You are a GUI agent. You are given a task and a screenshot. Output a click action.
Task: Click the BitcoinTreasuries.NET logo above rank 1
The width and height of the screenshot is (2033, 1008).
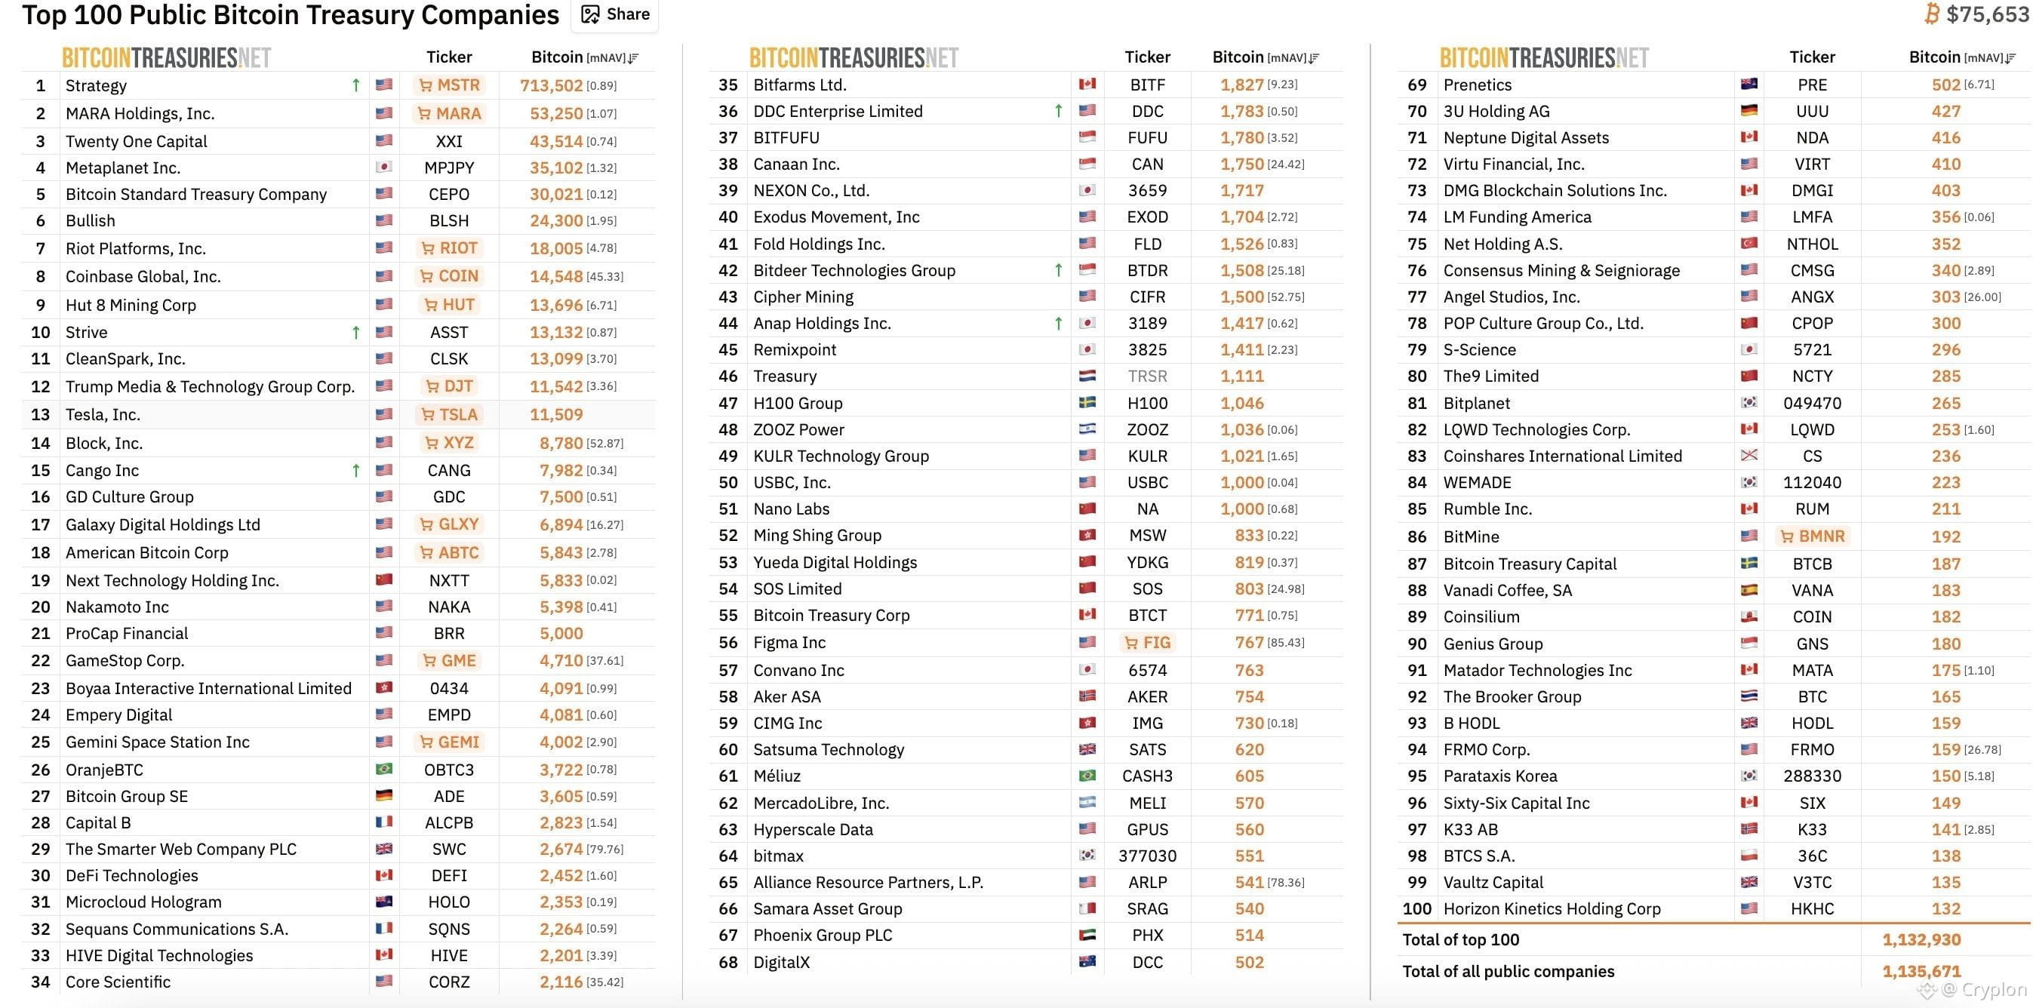(167, 57)
